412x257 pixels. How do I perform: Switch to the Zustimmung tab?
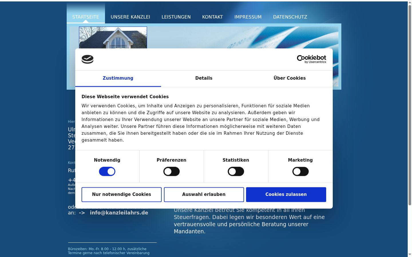[x=118, y=78]
